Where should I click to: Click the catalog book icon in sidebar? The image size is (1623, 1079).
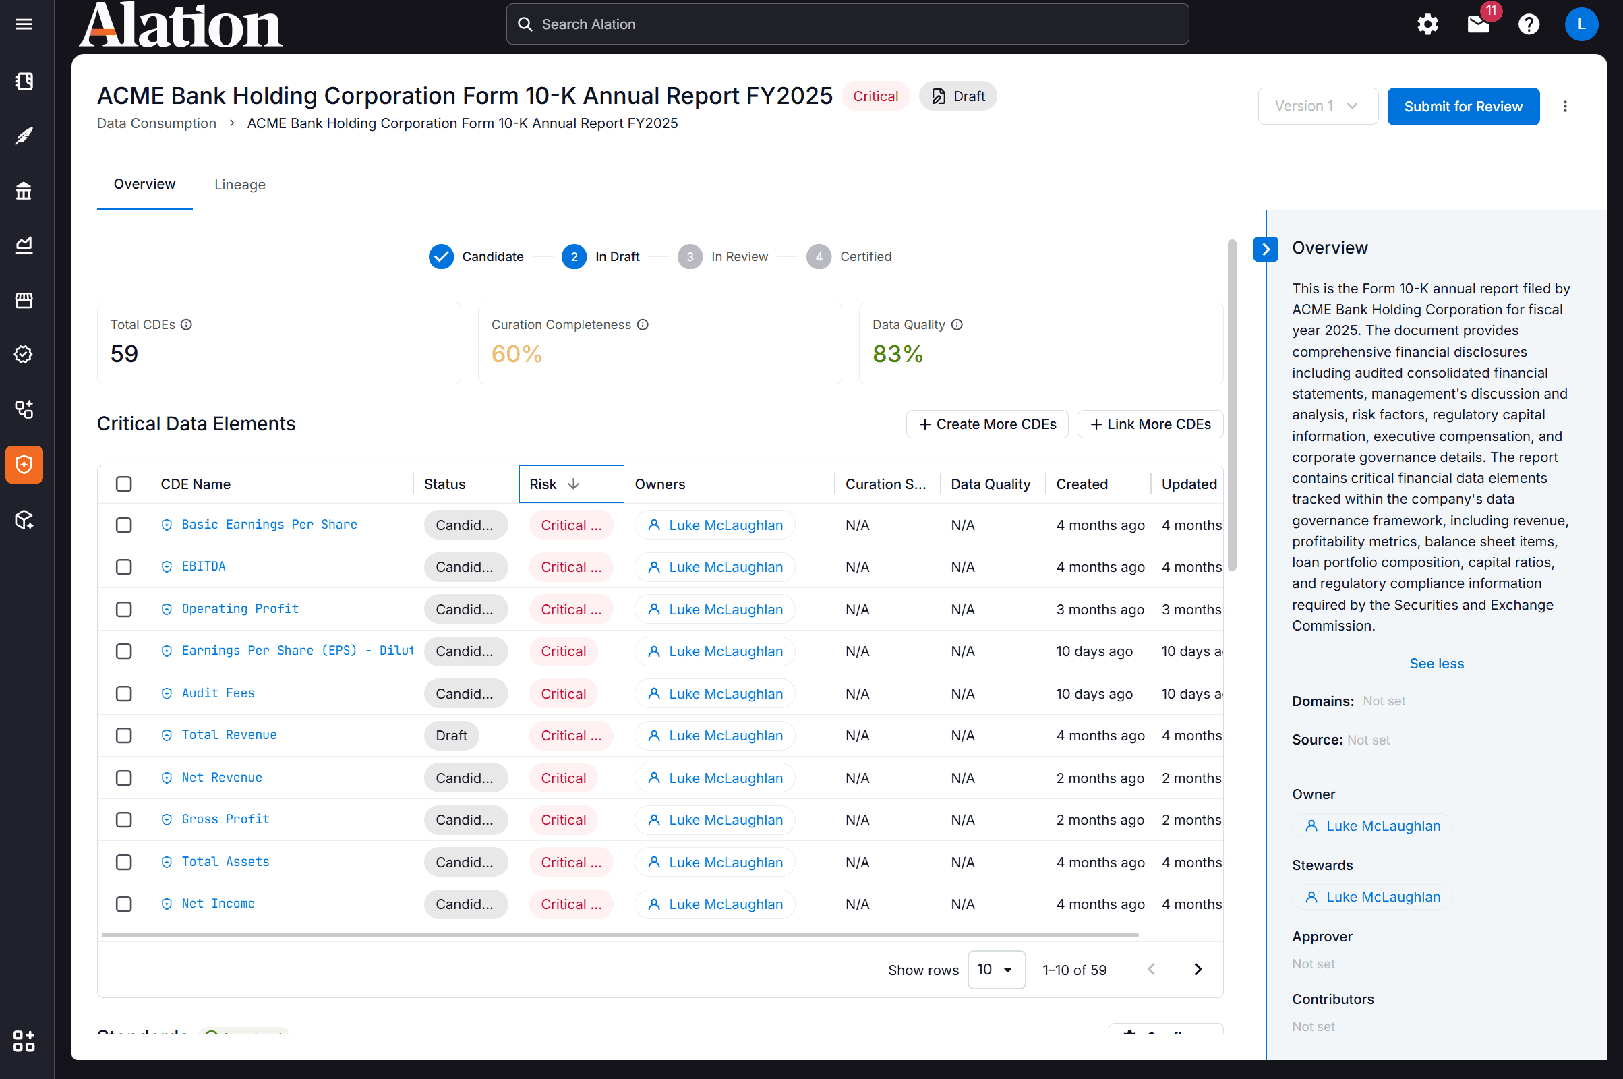point(24,81)
